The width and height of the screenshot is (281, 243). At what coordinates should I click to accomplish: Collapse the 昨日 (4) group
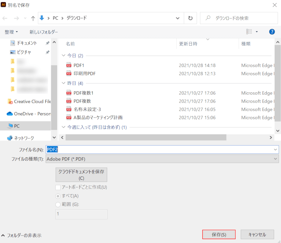pyautogui.click(x=63, y=83)
